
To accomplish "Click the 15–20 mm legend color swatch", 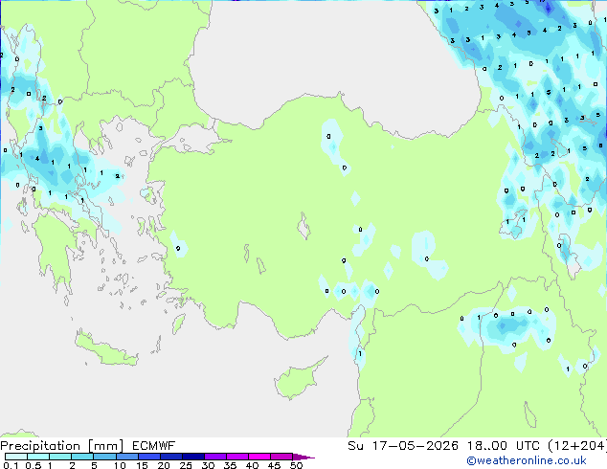I will coord(148,457).
